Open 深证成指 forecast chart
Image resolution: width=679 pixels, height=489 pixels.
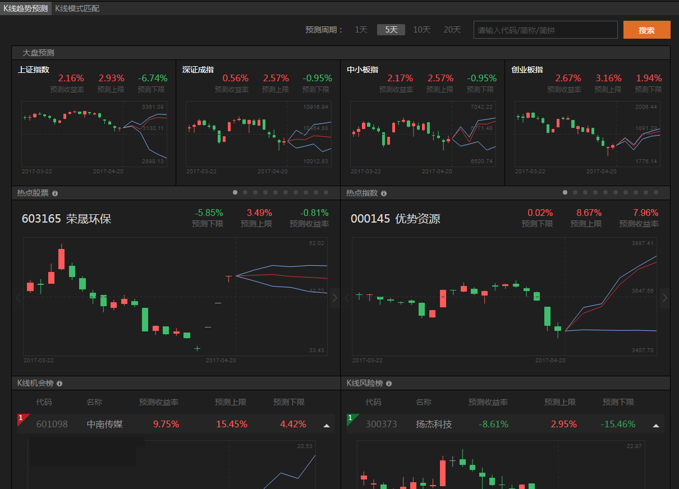258,133
